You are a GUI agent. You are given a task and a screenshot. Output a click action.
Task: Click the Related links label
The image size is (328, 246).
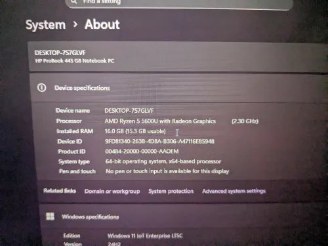60,191
